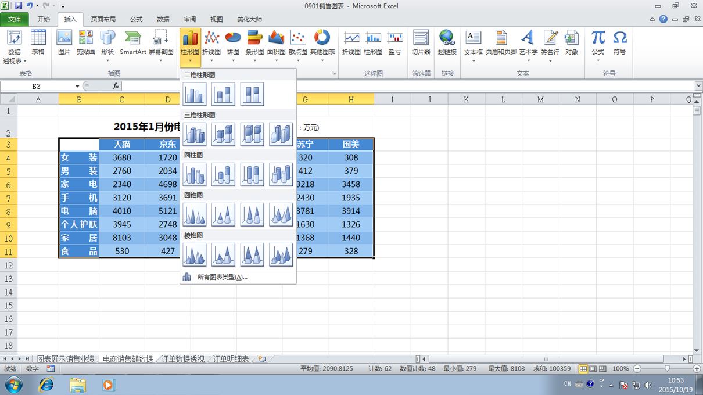
Task: Insert a picture with the 图片 icon
Action: [x=64, y=43]
